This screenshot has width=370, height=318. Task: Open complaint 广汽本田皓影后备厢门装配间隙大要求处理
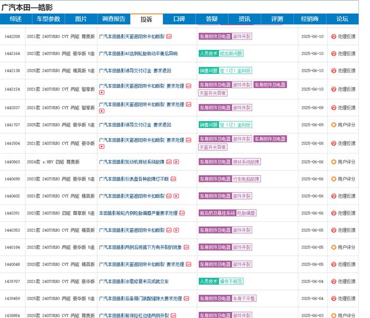[141, 298]
